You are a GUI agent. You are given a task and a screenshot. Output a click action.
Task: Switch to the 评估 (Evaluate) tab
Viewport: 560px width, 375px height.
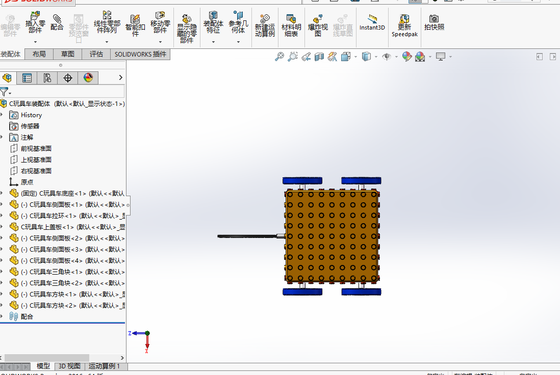tap(96, 54)
